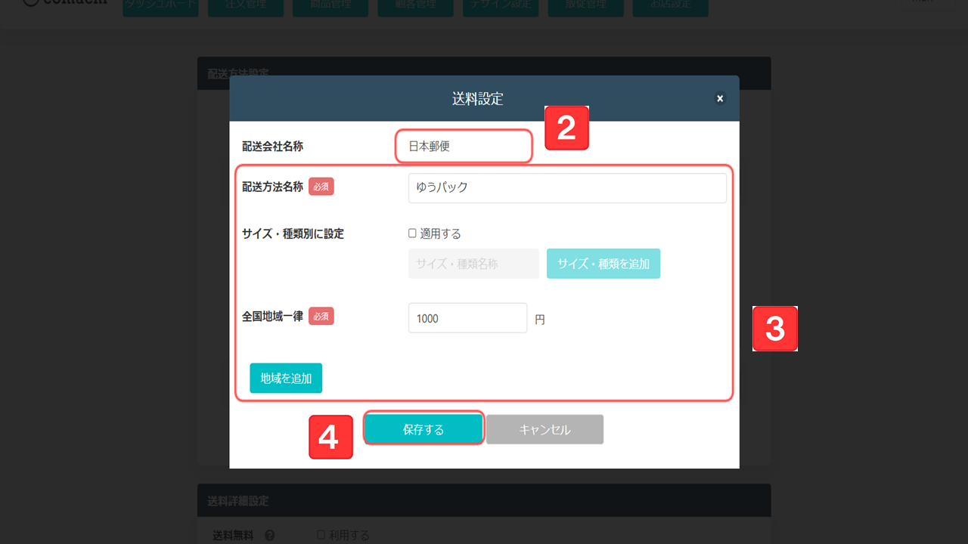Click the サイズ・種類を追加 button
968x544 pixels.
(x=603, y=264)
